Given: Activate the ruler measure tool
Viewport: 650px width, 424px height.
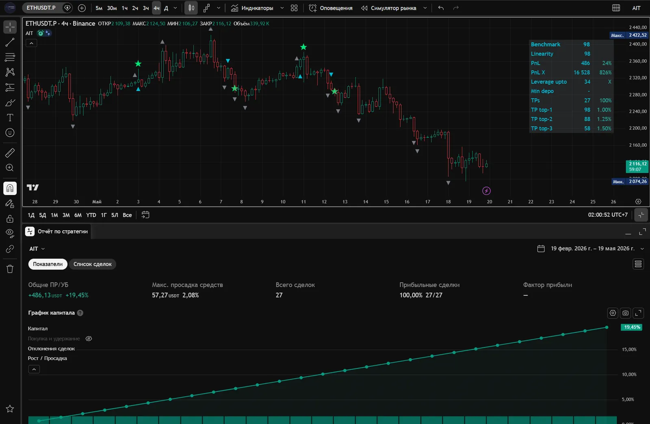Looking at the screenshot, I should pos(10,153).
